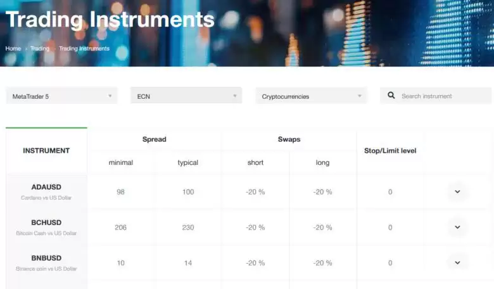The height and width of the screenshot is (289, 494).
Task: Expand the BCHUSD row details chevron
Action: point(457,227)
